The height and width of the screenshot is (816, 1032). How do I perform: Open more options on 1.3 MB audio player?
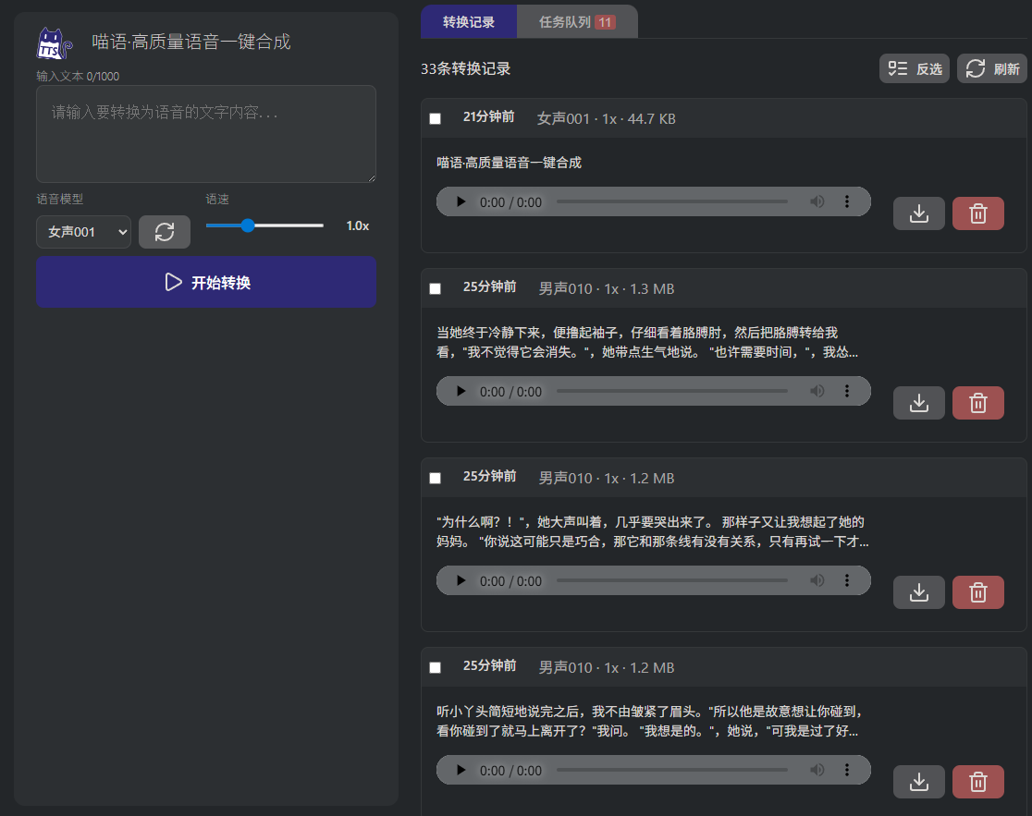847,391
